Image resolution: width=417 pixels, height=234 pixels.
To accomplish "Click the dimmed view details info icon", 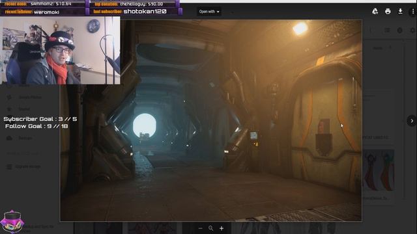I will tap(399, 31).
